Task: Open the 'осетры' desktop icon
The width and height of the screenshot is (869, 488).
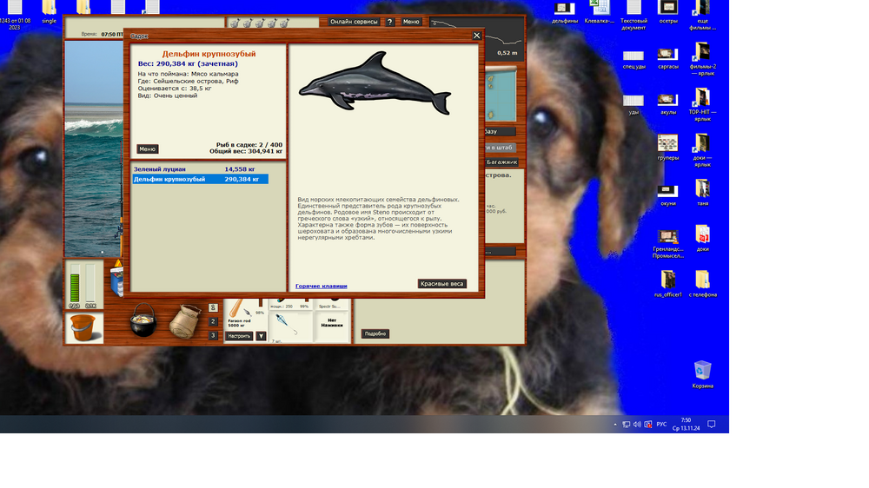Action: pos(667,12)
